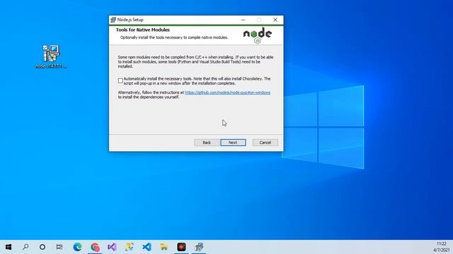Open Visual Studio from the taskbar
This screenshot has width=453, height=254.
click(112, 247)
